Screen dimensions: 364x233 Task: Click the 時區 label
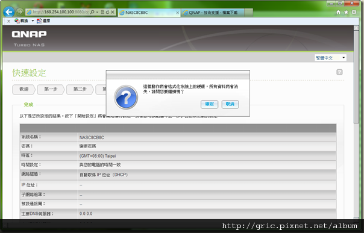[27, 155]
